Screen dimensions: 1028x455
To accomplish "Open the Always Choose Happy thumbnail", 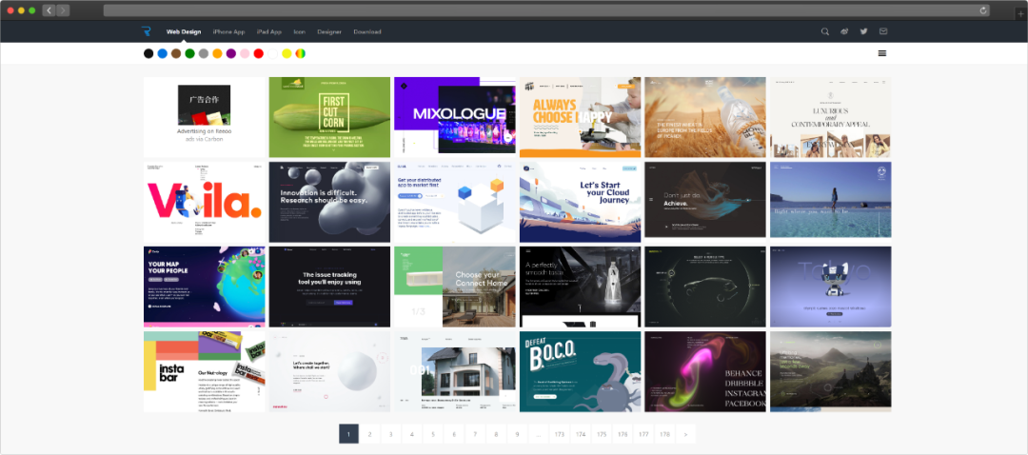I will pos(581,117).
